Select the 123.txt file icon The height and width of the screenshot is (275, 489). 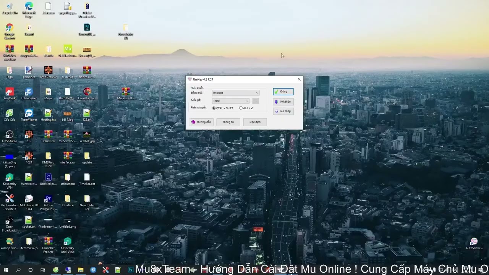pyautogui.click(x=87, y=115)
